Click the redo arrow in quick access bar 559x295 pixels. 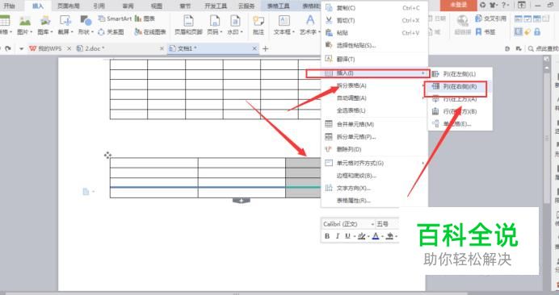[8, 48]
